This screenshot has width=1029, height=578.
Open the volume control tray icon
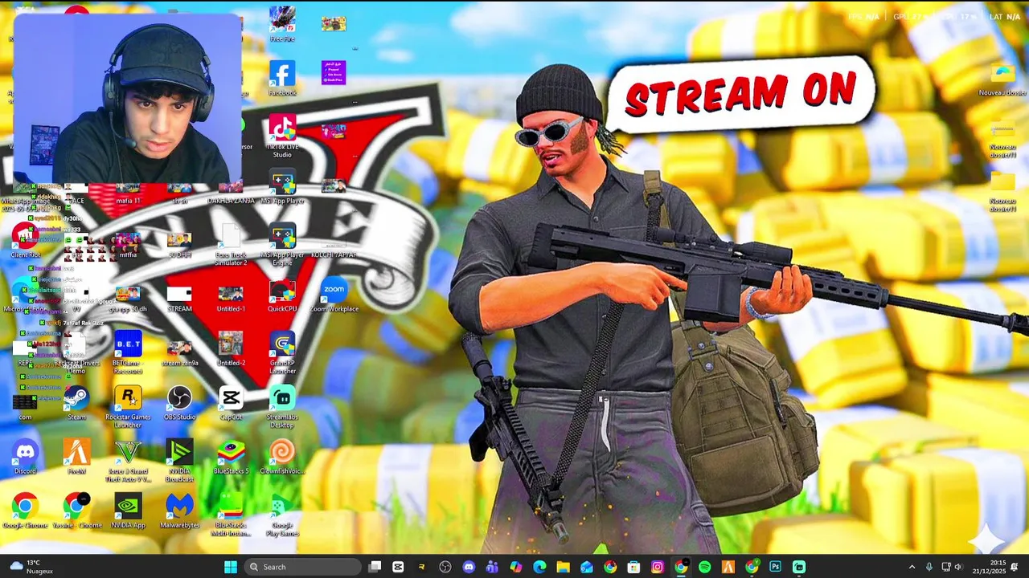point(958,567)
